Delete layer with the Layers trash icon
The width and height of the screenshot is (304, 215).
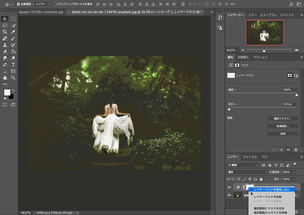(x=296, y=212)
